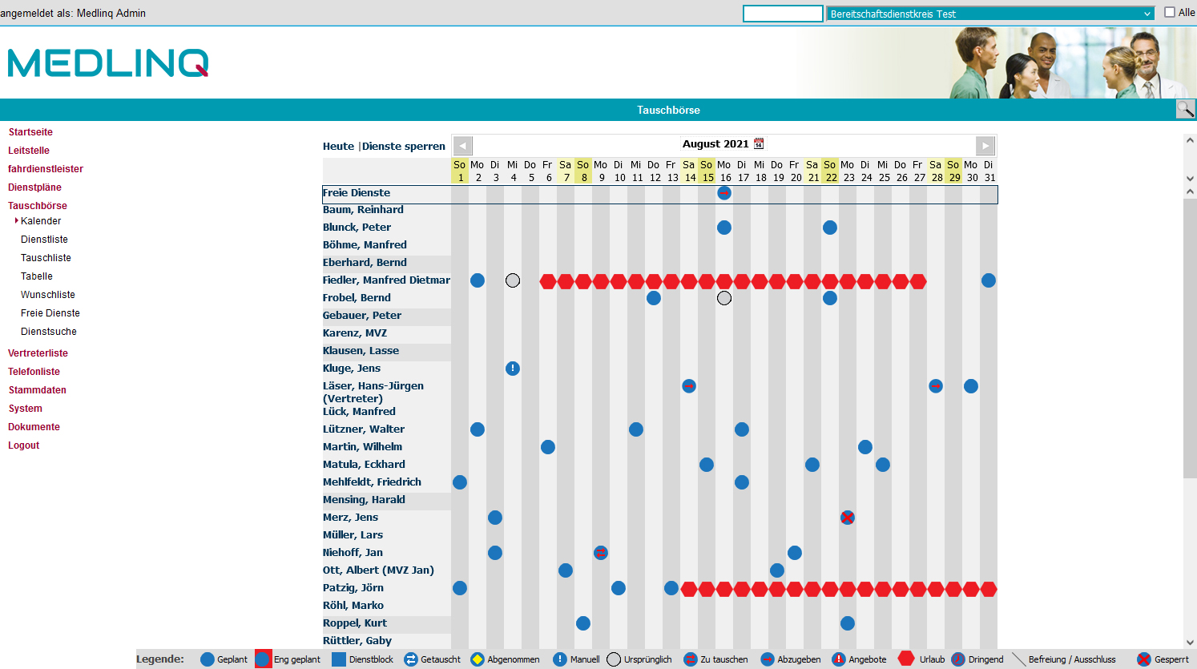Go to next month arrow
This screenshot has height=669, width=1197.
click(x=985, y=146)
